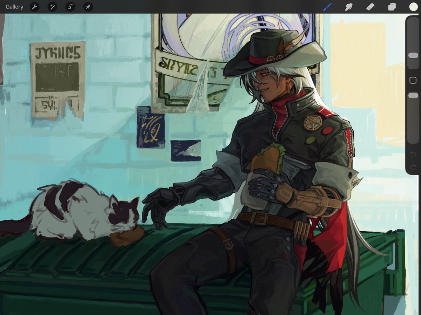Screen dimensions: 421x315
Task: Activate the Transform arrow tool
Action: [x=88, y=7]
